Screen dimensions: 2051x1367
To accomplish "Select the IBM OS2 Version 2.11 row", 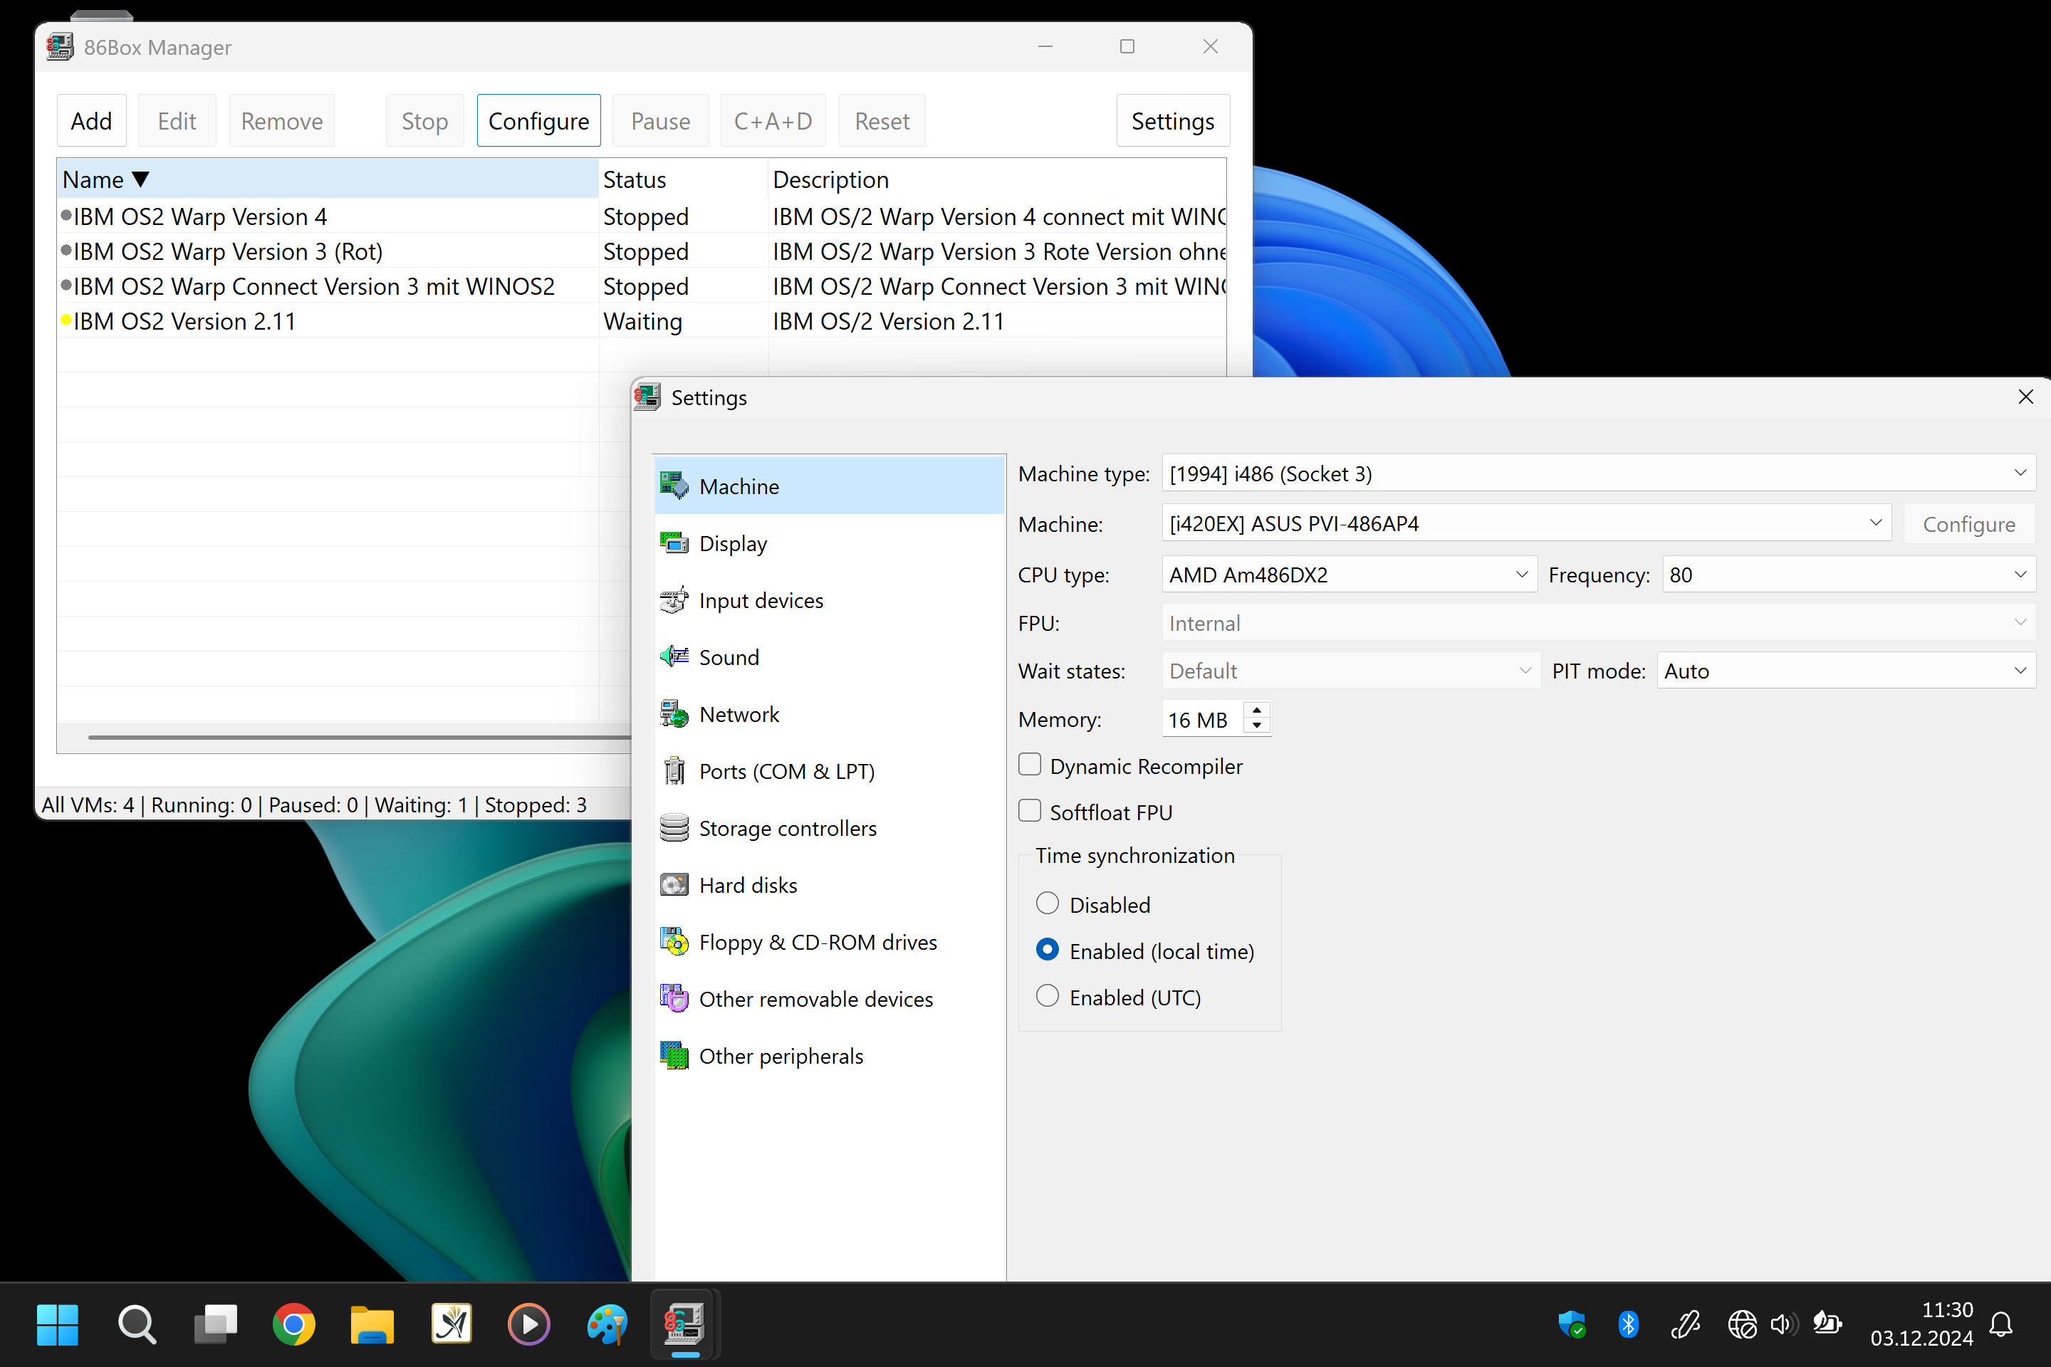I will coord(642,321).
